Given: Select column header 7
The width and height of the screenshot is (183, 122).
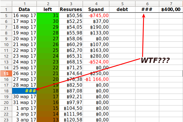Looking at the screenshot, I should pos(171,4).
